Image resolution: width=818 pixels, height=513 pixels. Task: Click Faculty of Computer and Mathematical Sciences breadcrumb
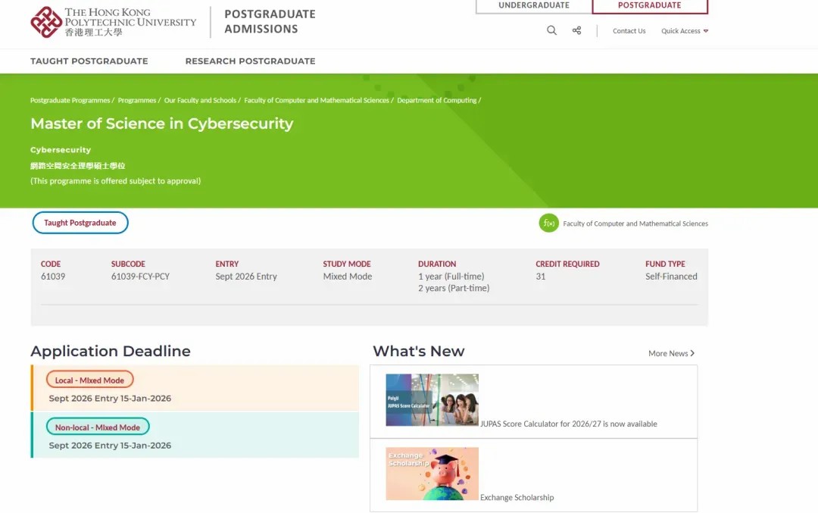pos(316,100)
